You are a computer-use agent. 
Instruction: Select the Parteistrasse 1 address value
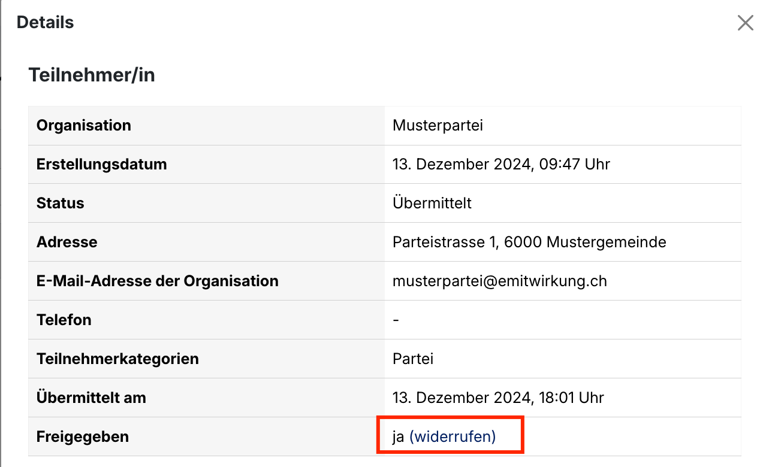click(529, 242)
